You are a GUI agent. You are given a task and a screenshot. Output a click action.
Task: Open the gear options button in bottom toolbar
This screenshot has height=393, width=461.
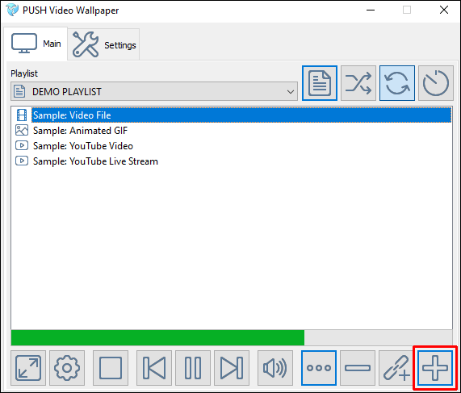click(67, 368)
